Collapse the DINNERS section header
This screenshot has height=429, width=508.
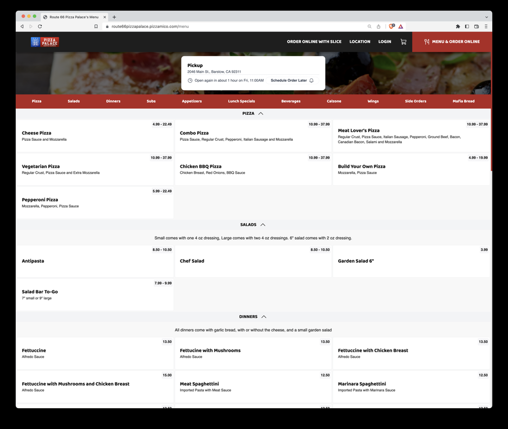tap(253, 317)
